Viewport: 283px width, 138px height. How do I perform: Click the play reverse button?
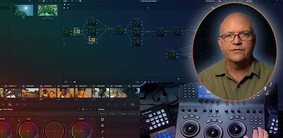click(141, 82)
